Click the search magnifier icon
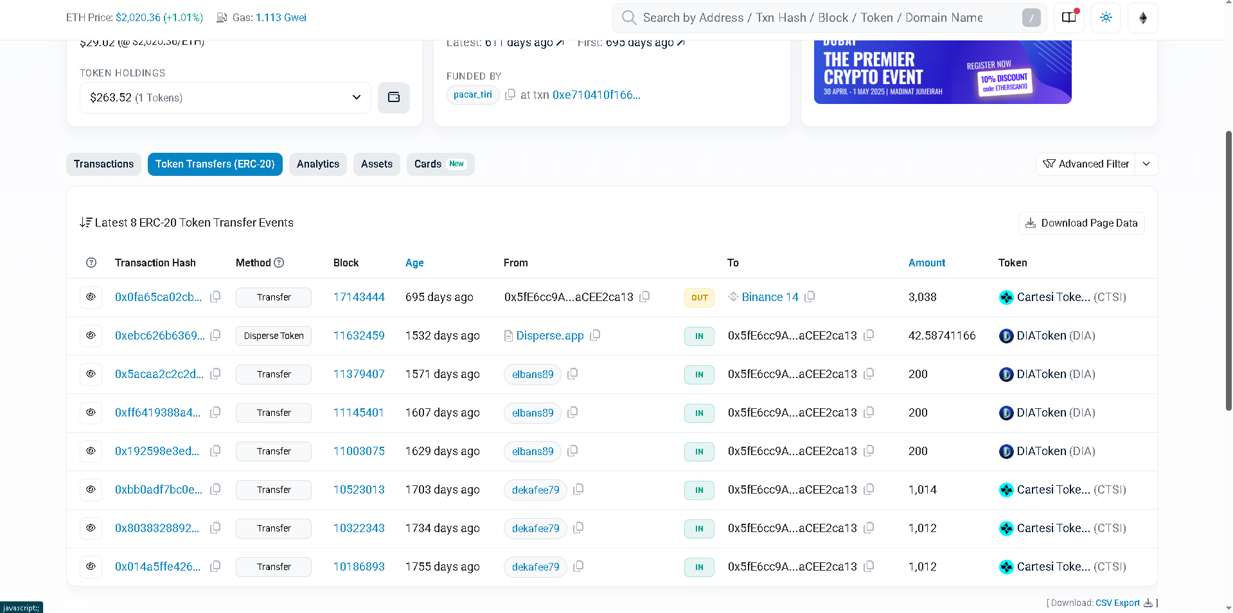Screen dimensions: 1233x613 [x=629, y=17]
